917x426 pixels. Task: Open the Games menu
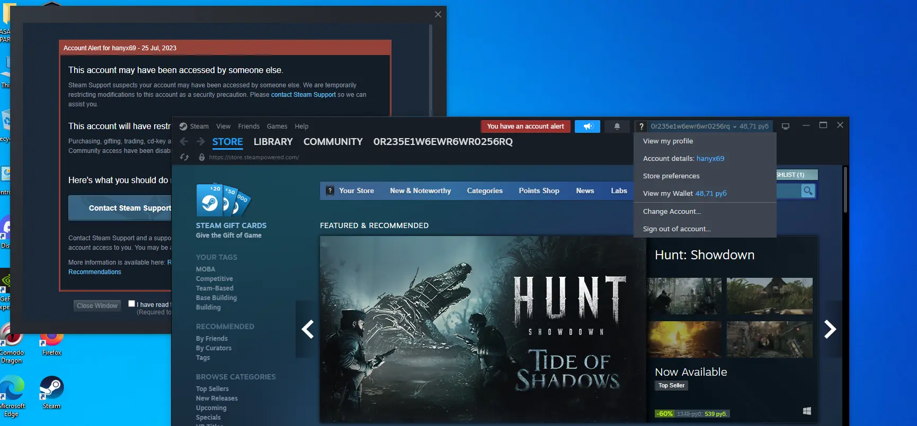(x=277, y=126)
